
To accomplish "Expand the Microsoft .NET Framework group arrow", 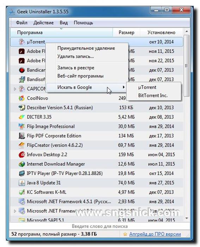I will pyautogui.click(x=15, y=211).
